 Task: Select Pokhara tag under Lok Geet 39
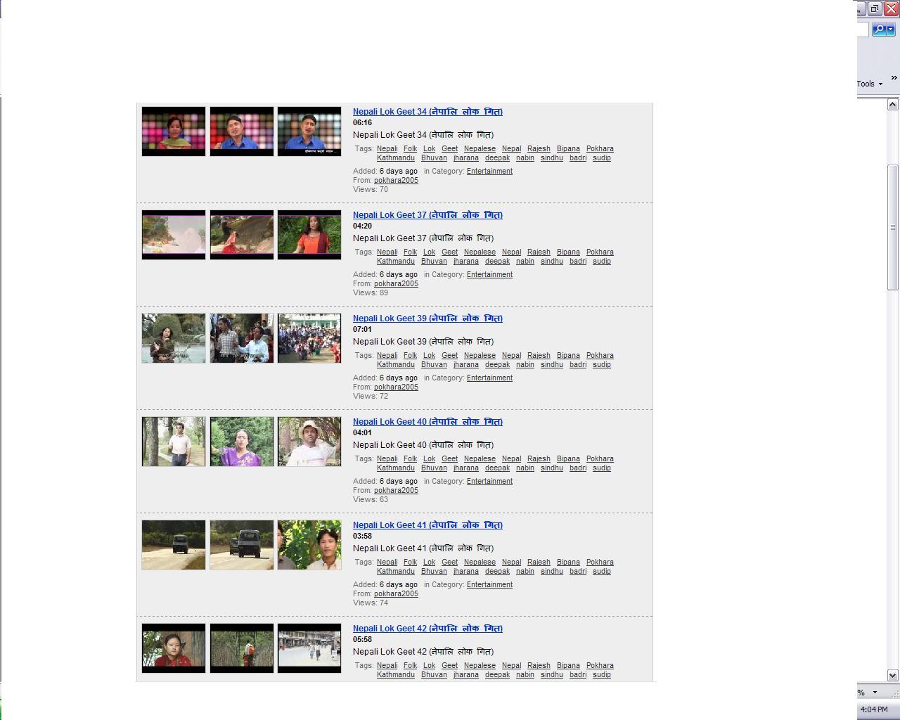pos(600,356)
